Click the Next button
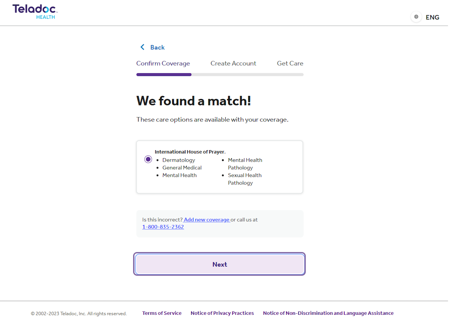459x319 pixels. click(220, 264)
